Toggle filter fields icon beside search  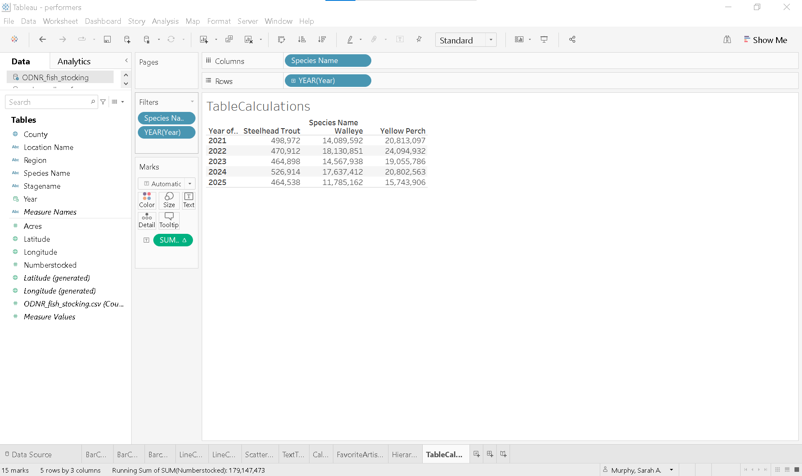click(103, 102)
